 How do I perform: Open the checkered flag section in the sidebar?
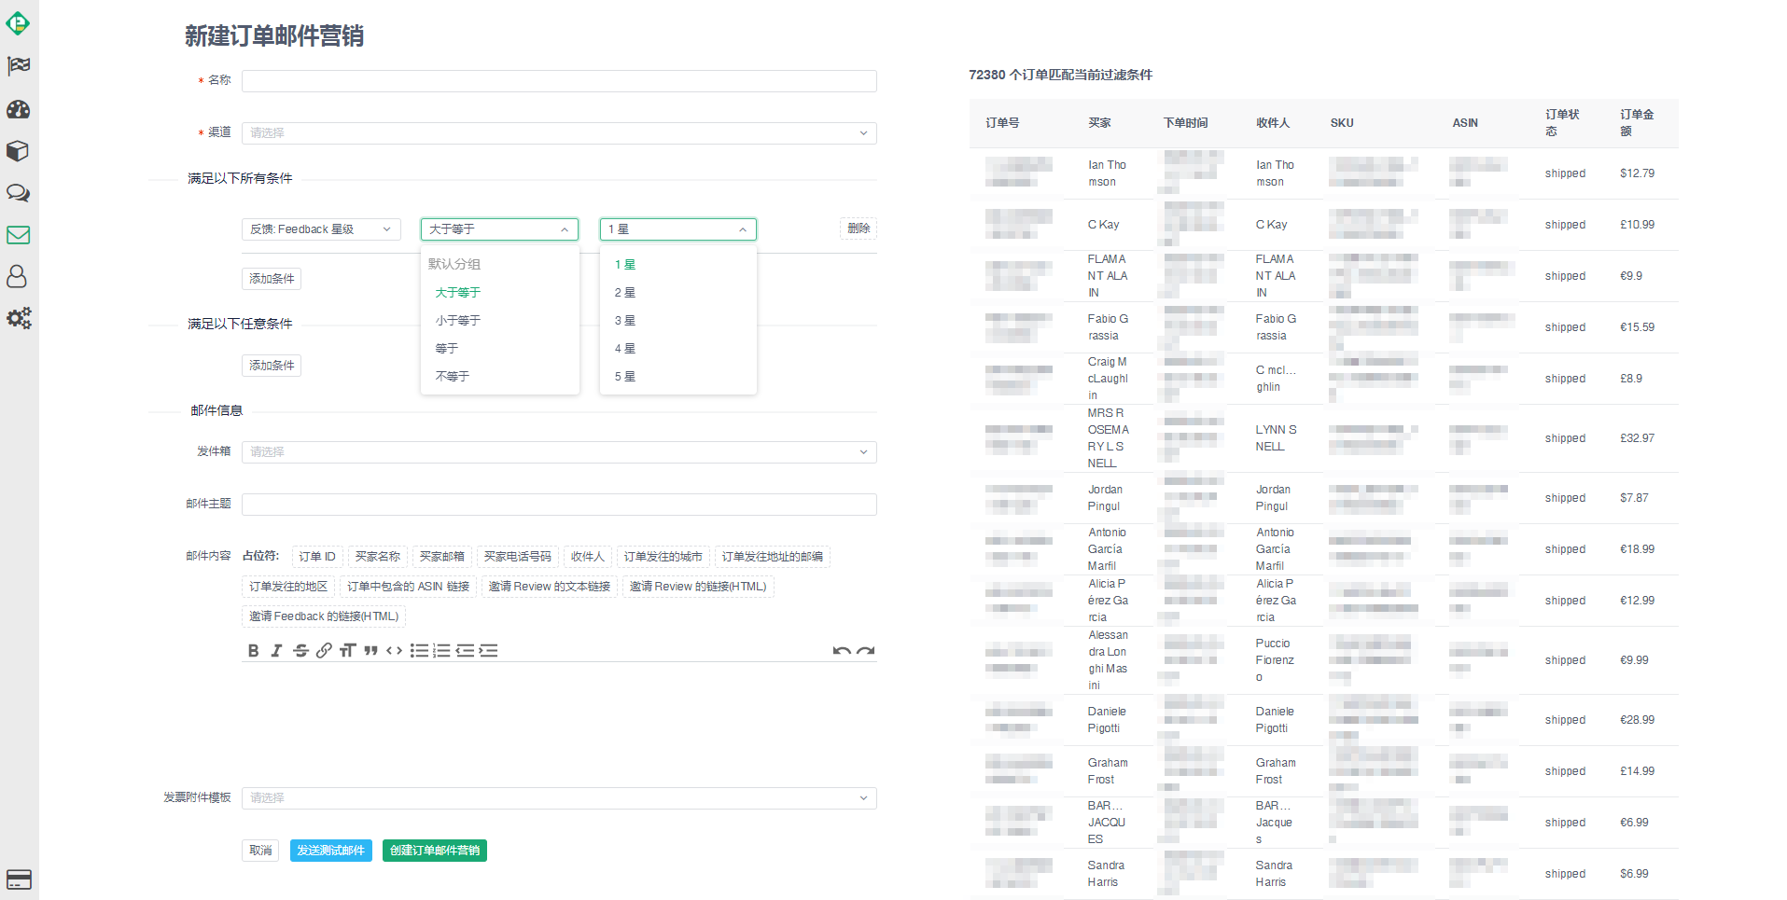[19, 66]
